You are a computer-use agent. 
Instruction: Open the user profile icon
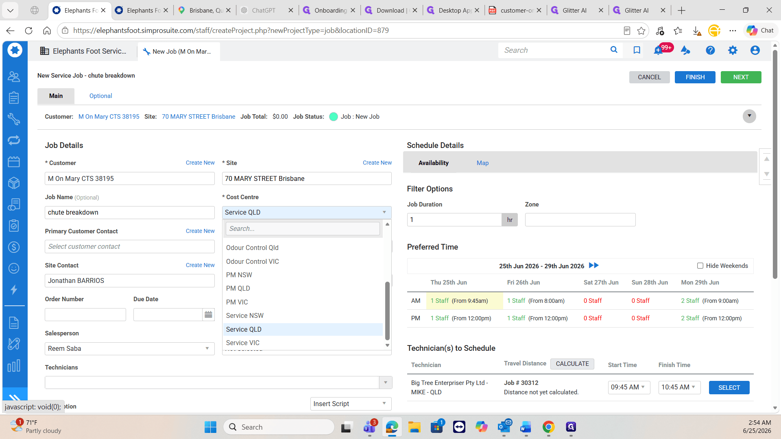click(x=755, y=50)
